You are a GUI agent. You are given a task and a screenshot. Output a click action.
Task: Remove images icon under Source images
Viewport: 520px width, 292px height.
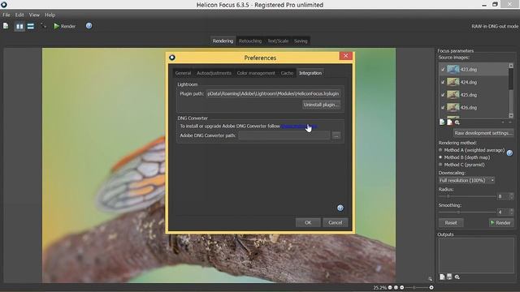coord(449,122)
